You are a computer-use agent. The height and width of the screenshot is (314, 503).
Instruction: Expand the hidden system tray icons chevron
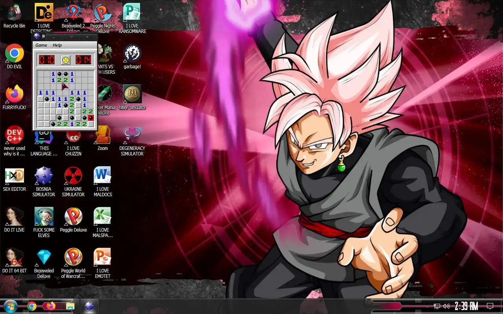(427, 306)
